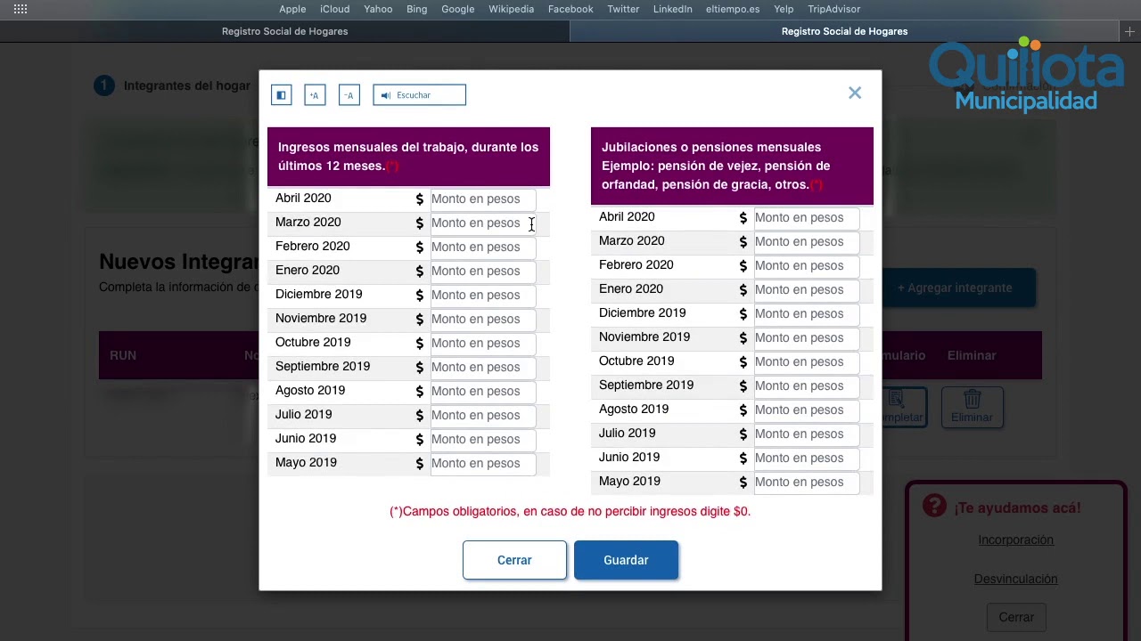
Task: Click Abril 2020 pension amount field
Action: click(806, 217)
